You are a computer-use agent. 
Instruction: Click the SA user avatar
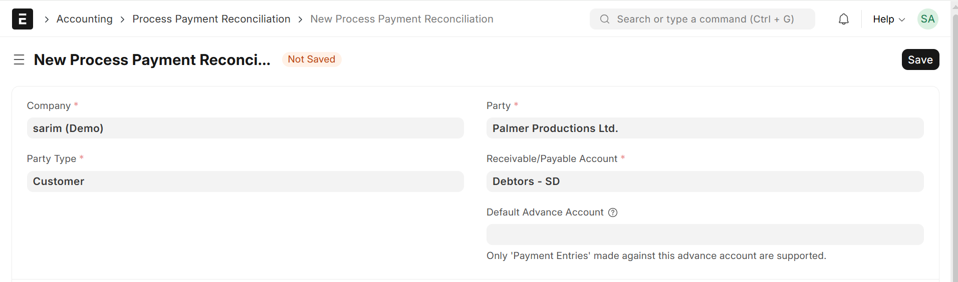pos(927,19)
